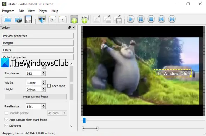
Task: Click the video preview frame
Action: tap(143, 71)
